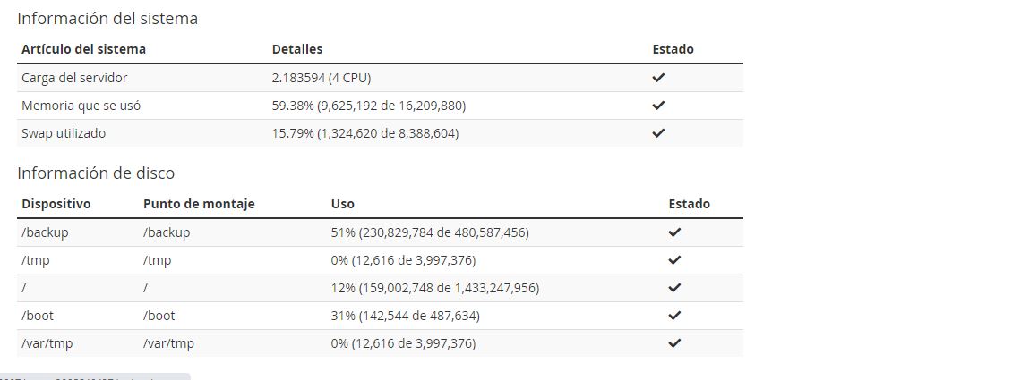Click the /boot disk status checkmark
The width and height of the screenshot is (1012, 380).
pyautogui.click(x=674, y=316)
